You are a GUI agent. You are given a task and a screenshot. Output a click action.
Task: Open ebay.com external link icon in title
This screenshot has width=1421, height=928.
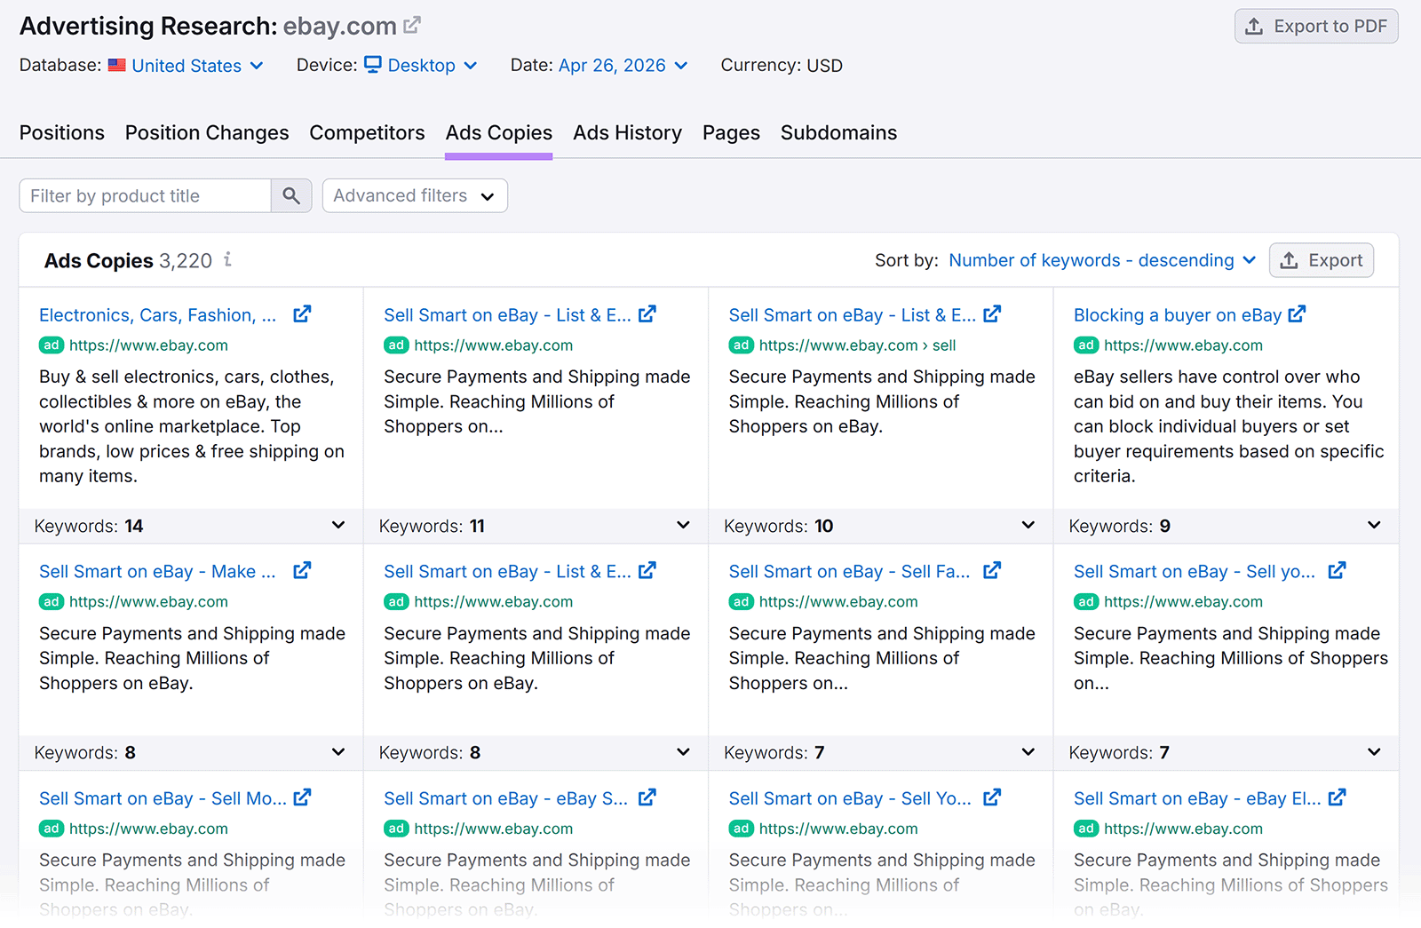412,26
